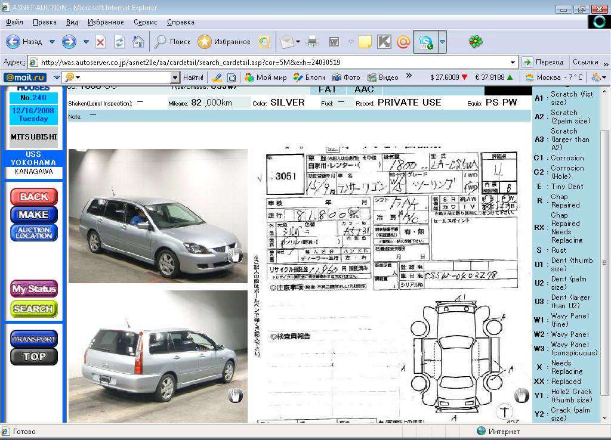Click the @mail.ru logo button
This screenshot has height=440, width=611.
coord(25,78)
